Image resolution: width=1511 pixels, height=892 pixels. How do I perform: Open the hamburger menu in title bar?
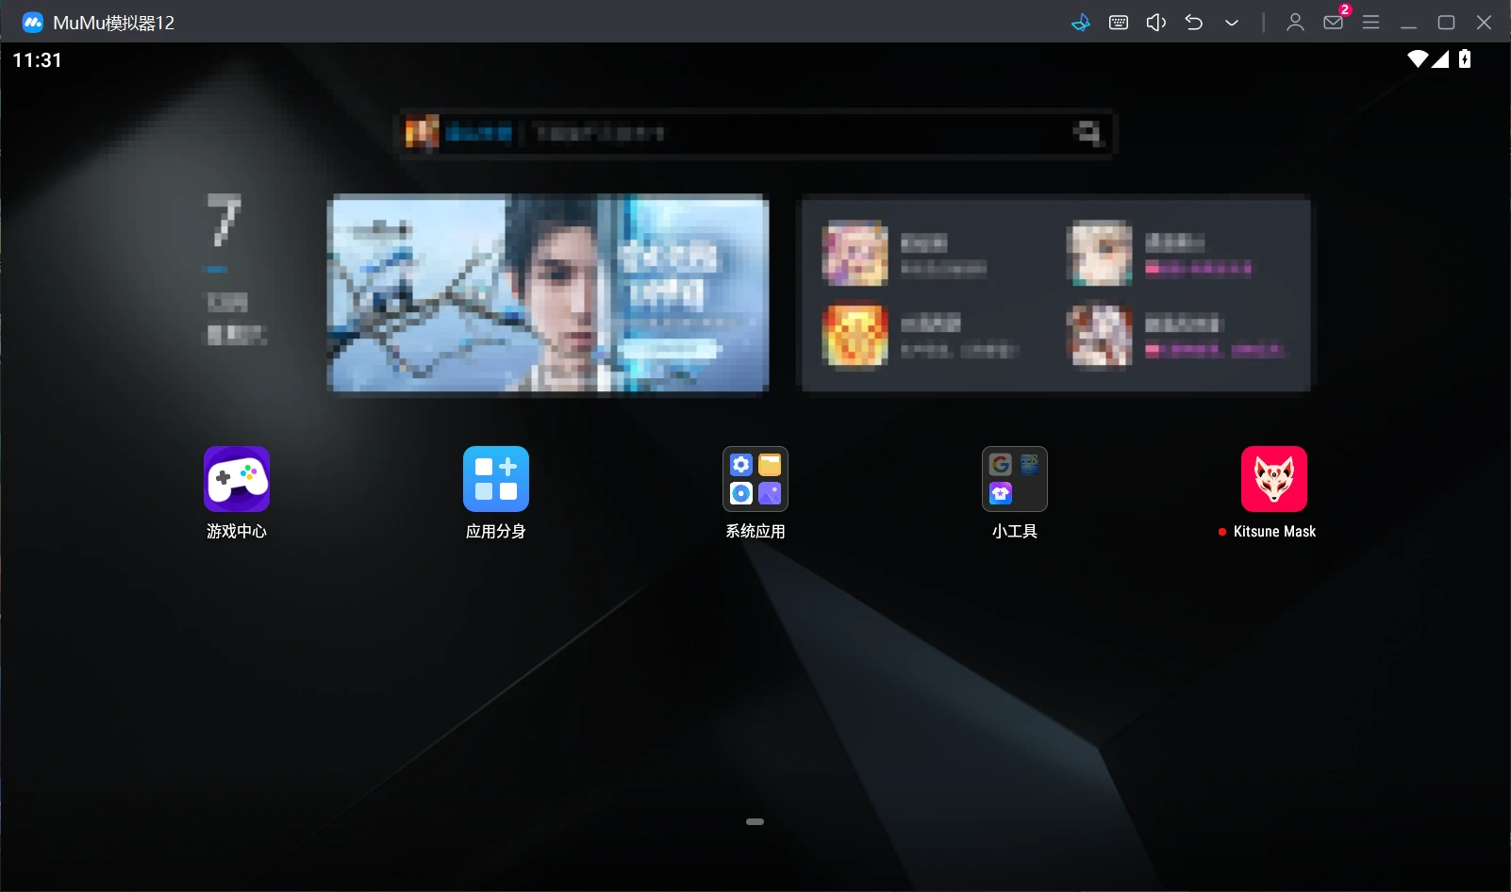pyautogui.click(x=1370, y=23)
